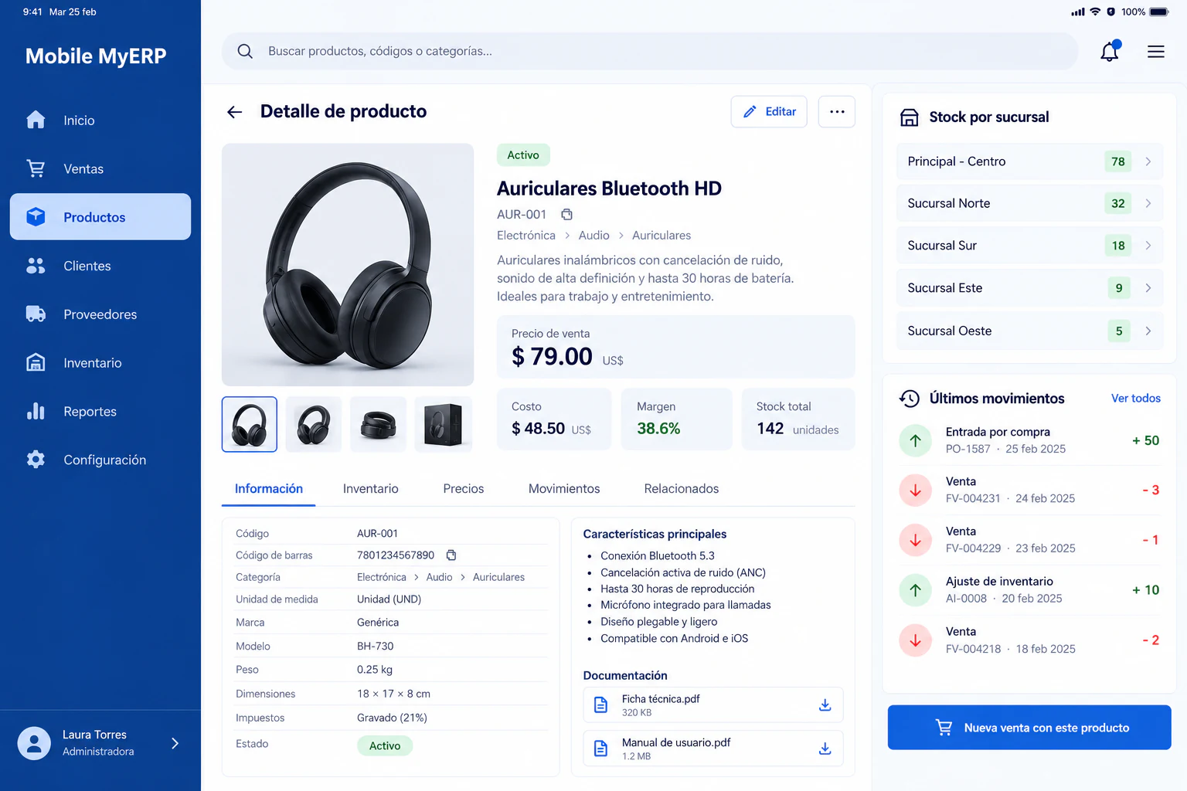
Task: Click the Configuración gear icon
Action: [x=36, y=460]
